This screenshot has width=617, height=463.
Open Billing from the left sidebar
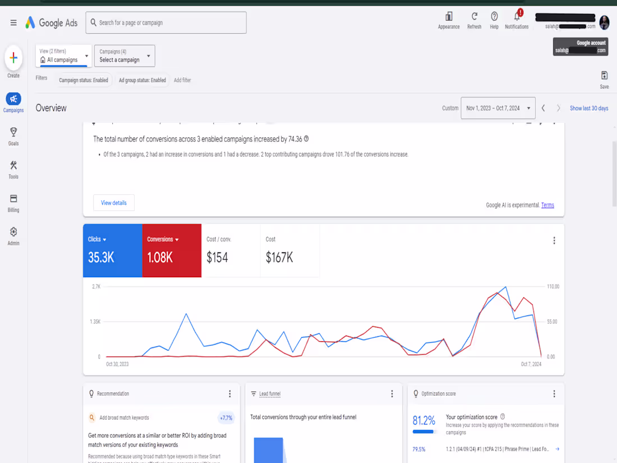coord(13,201)
